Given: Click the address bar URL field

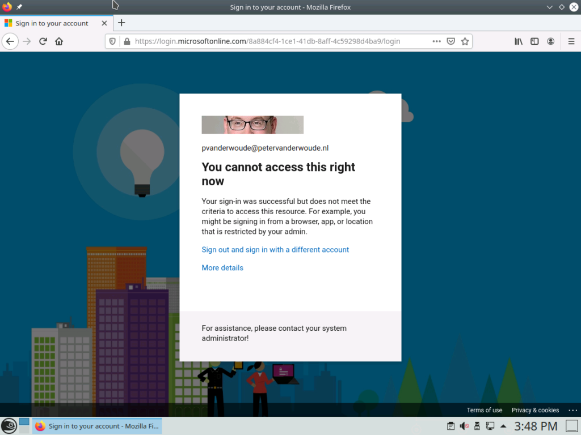Looking at the screenshot, I should 278,41.
